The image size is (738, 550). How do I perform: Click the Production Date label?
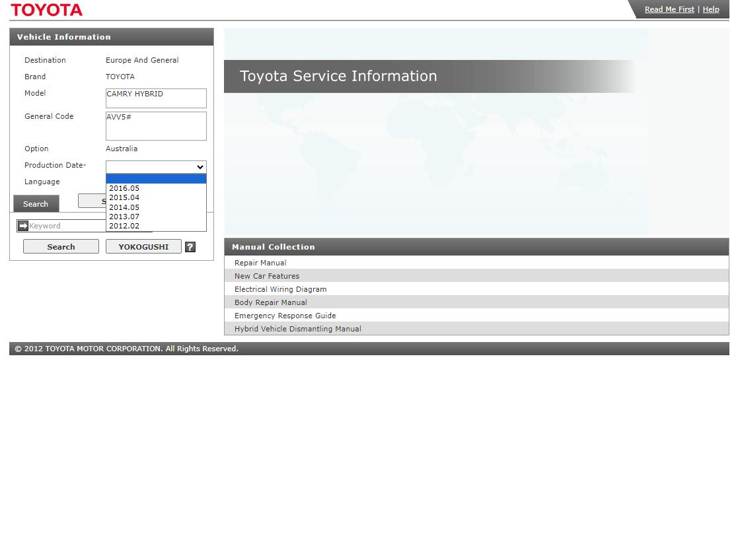pos(54,165)
